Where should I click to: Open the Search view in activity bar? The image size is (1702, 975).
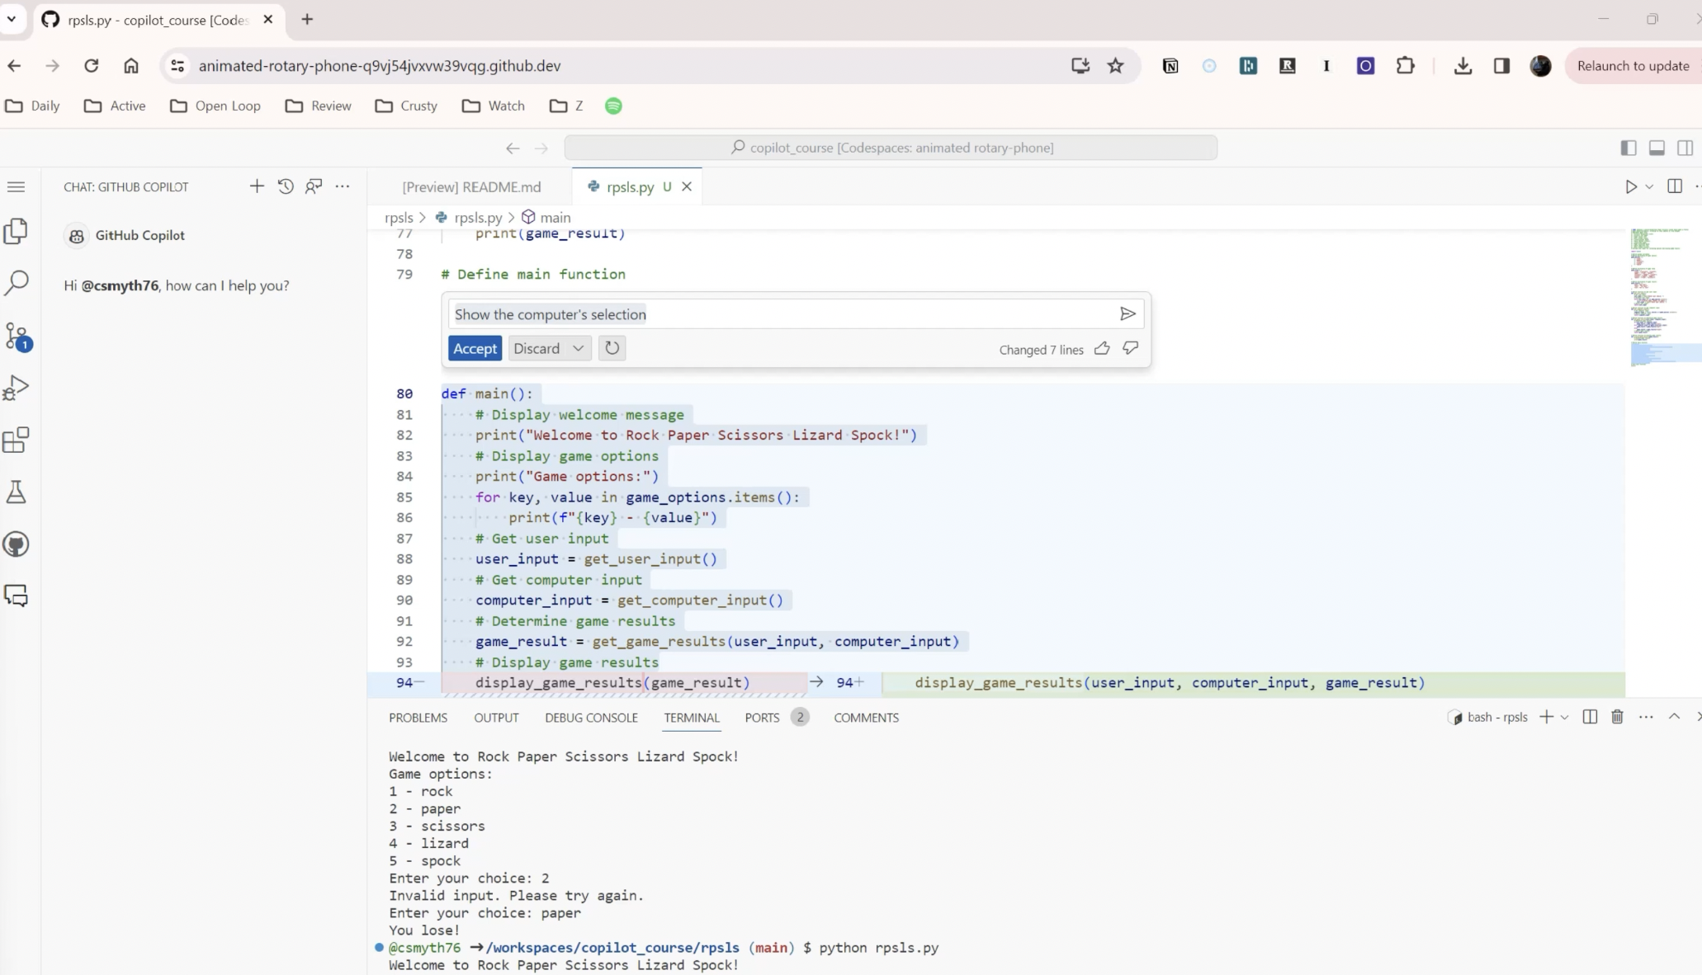click(17, 283)
